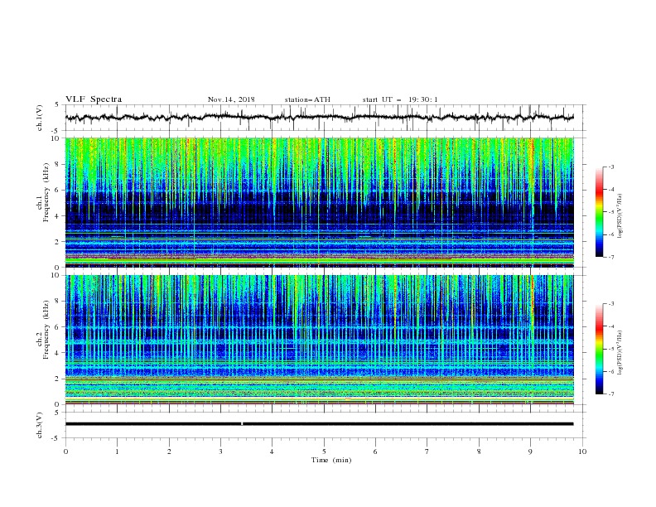Click the time axis tick label '3'

[220, 451]
